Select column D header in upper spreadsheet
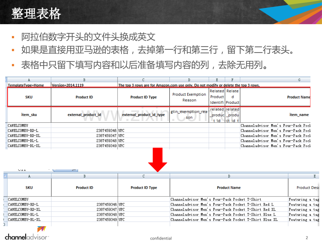Image resolution: width=322 pixels, height=242 pixels. [189, 80]
